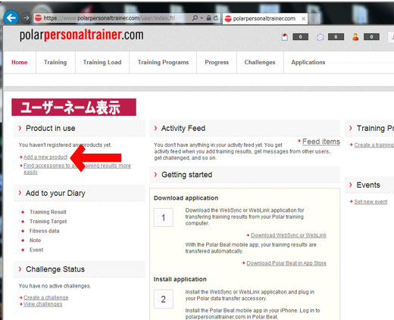Open the search dropdown arrow in address bar

[202, 18]
